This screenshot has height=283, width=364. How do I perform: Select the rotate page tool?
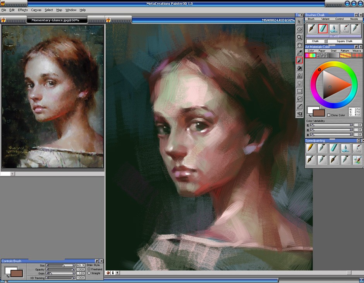tap(299, 29)
